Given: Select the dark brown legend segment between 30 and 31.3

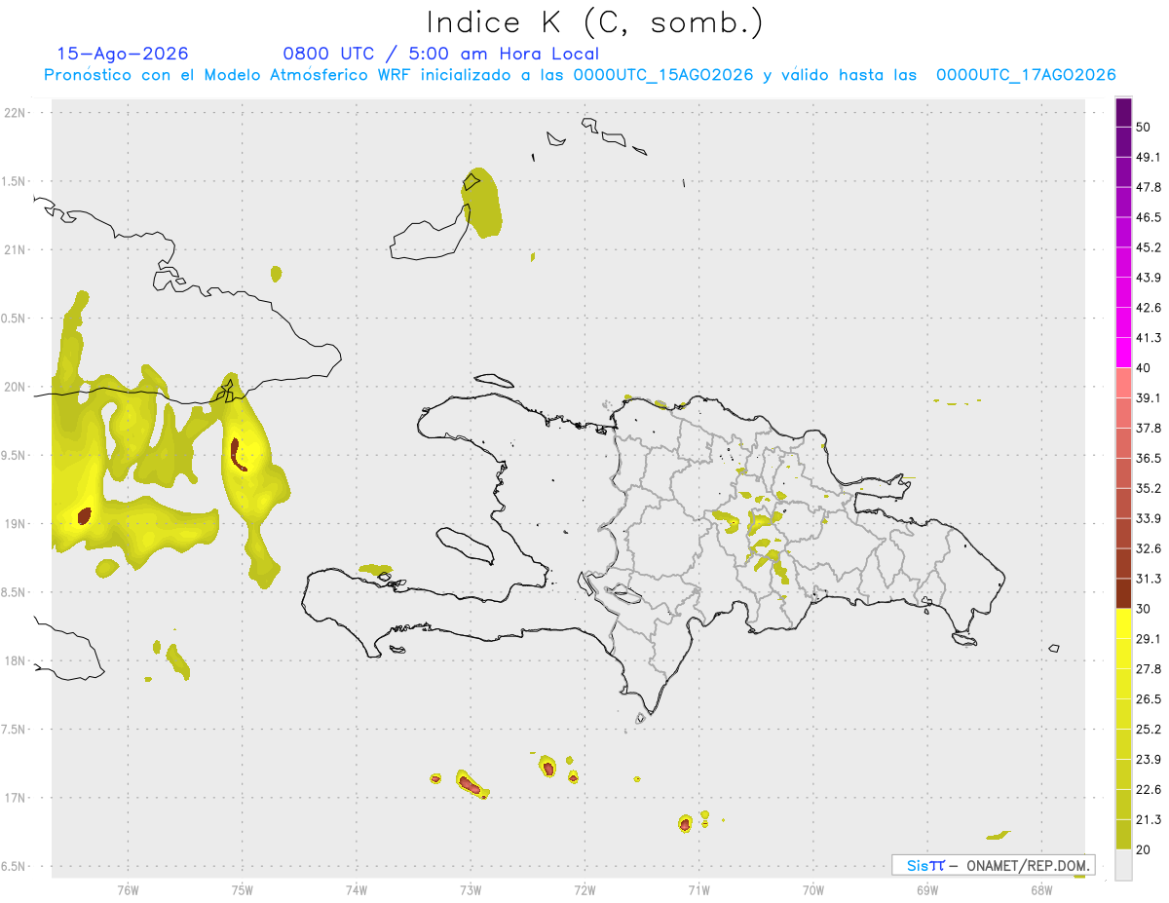Looking at the screenshot, I should (x=1123, y=593).
